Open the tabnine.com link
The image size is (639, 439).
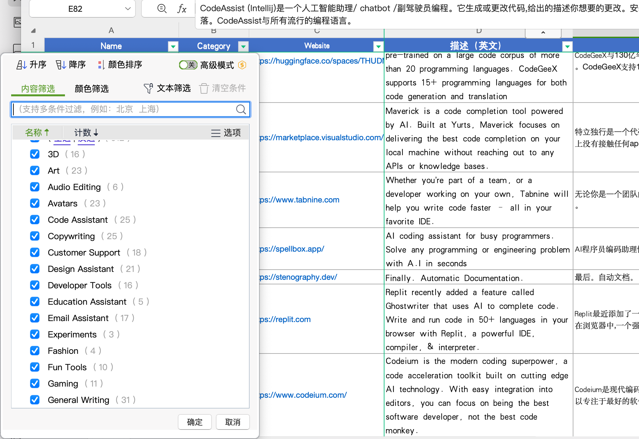[299, 200]
